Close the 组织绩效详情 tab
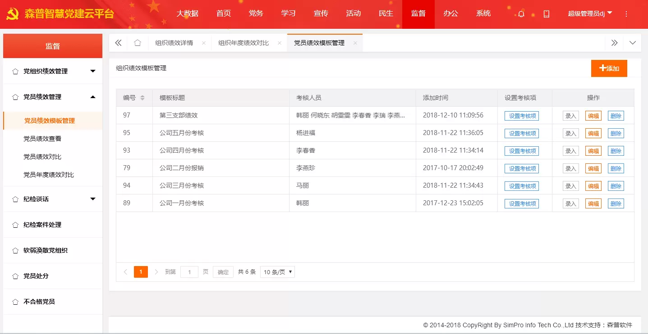 pos(204,43)
